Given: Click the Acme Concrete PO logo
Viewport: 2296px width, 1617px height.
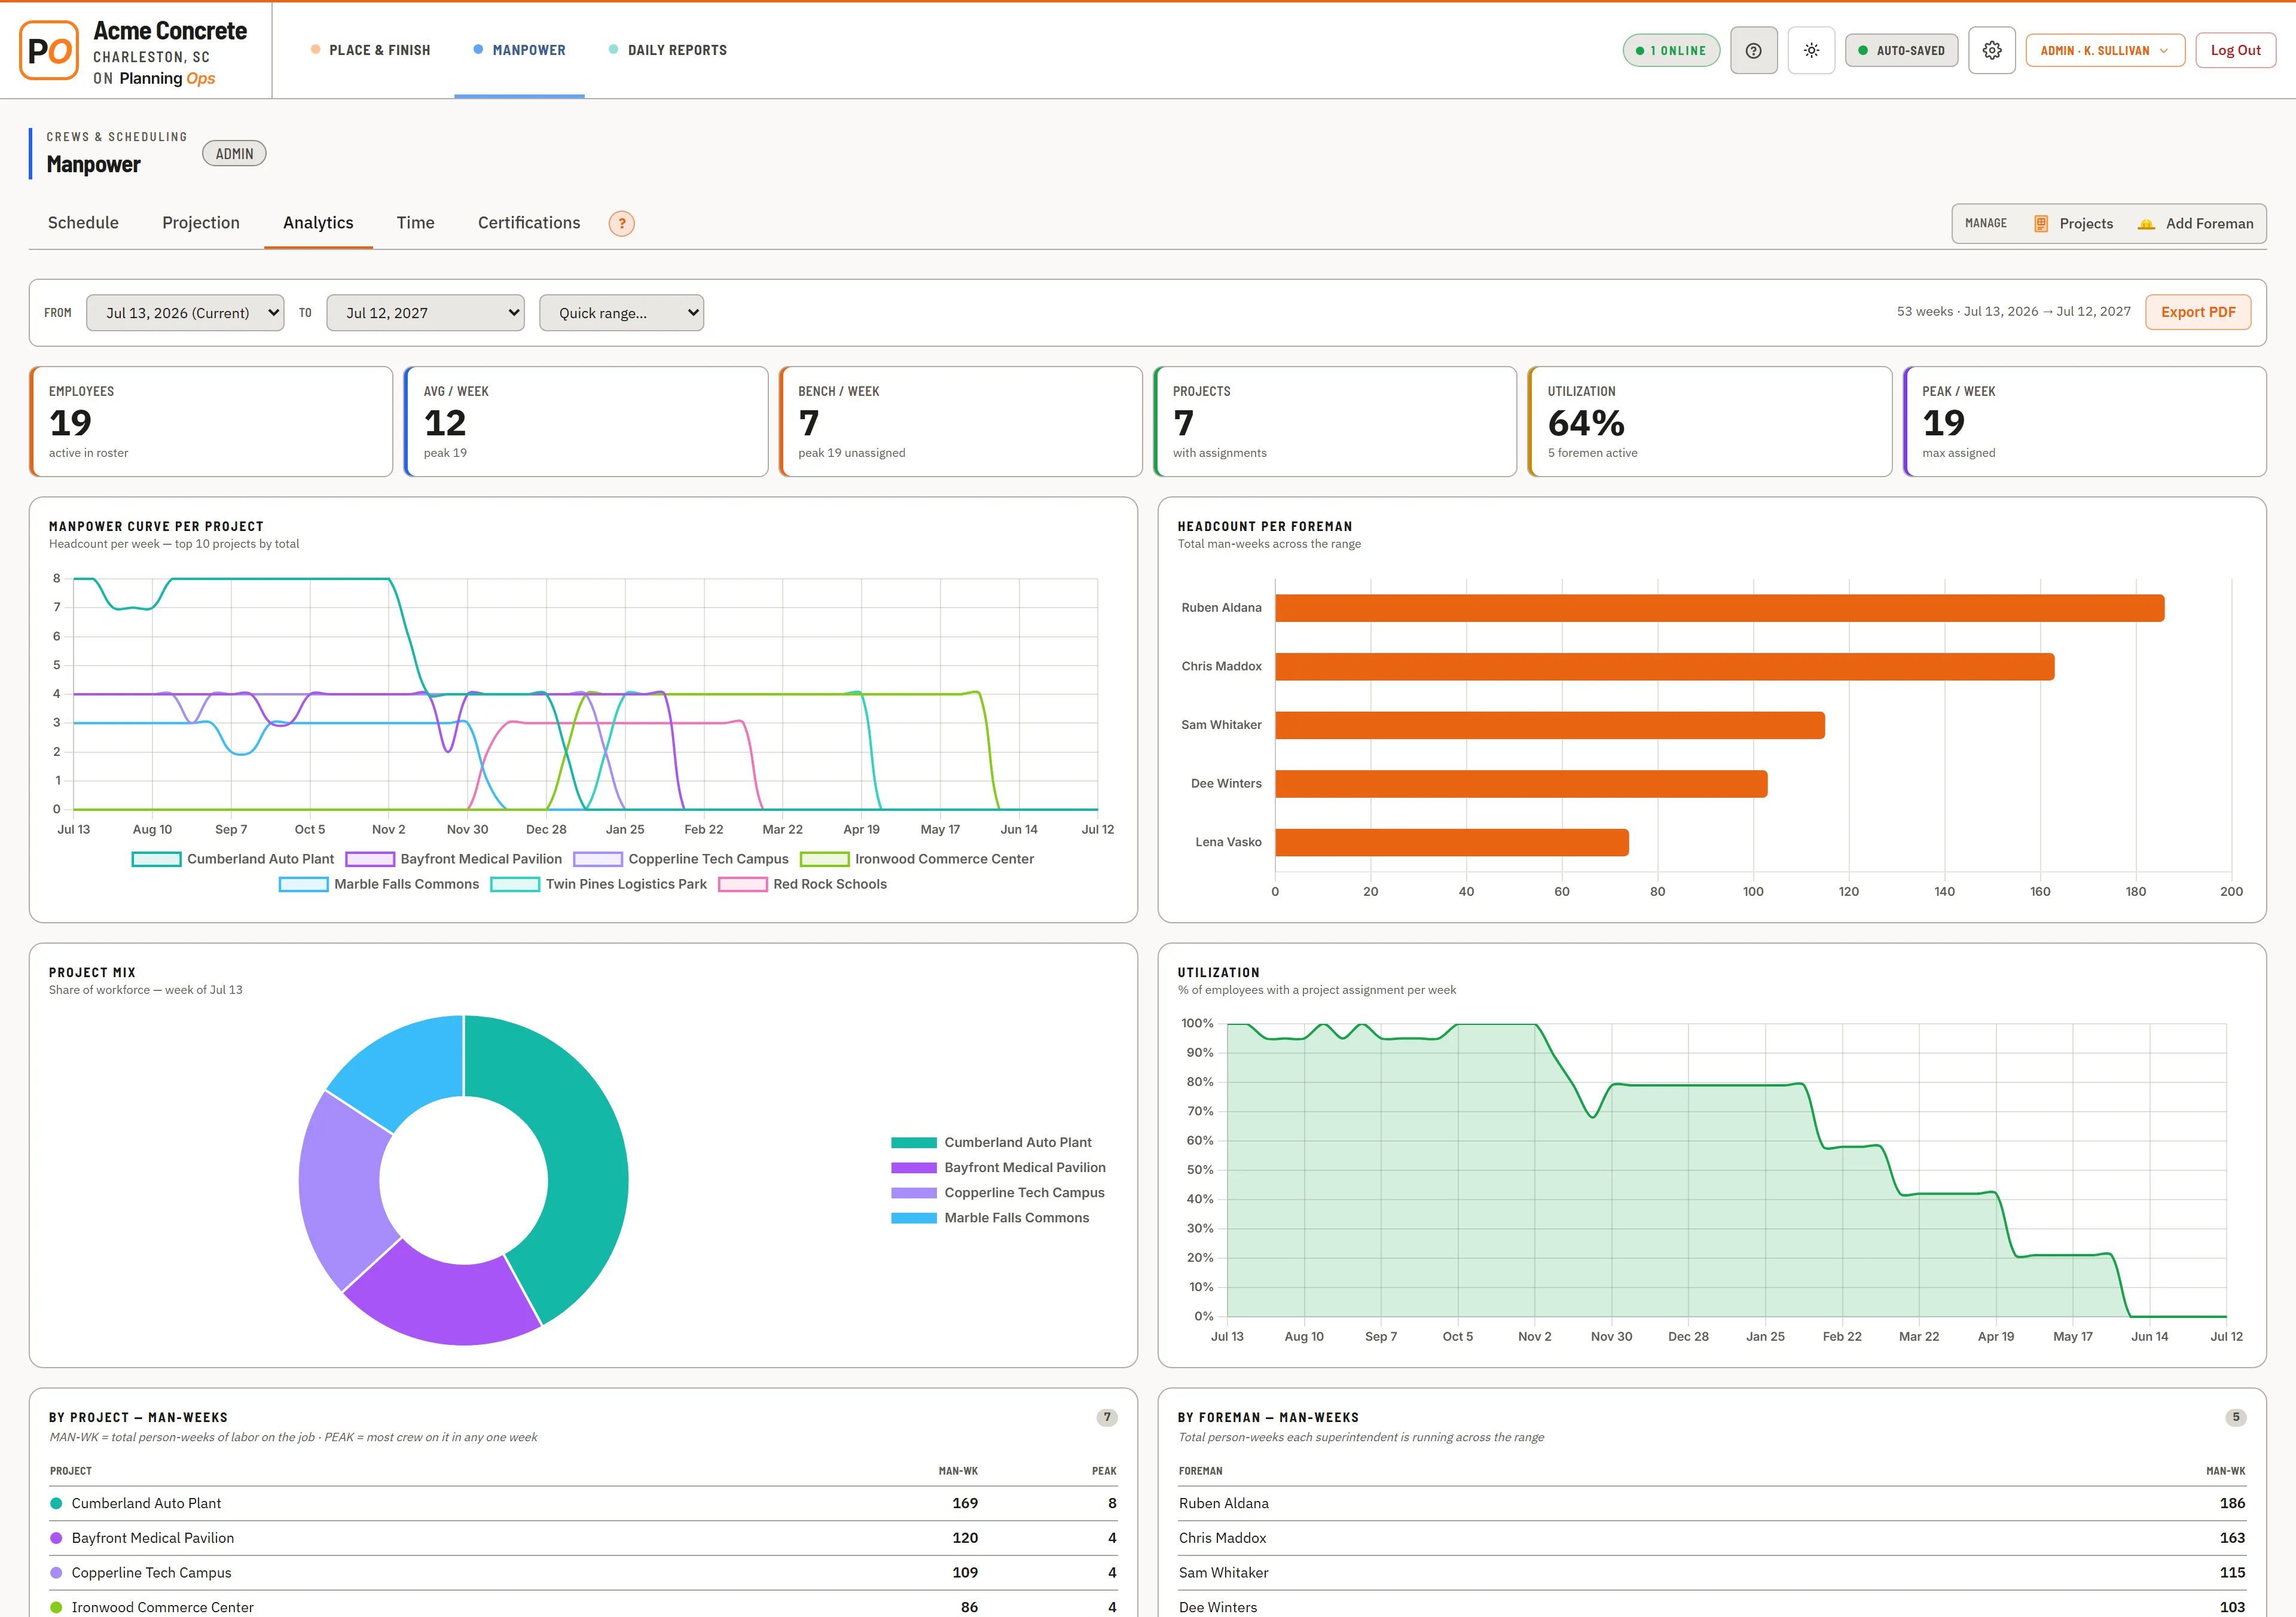Looking at the screenshot, I should pos(49,50).
